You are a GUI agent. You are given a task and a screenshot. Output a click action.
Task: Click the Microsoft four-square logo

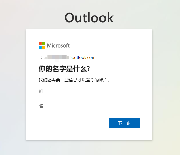click(42, 45)
